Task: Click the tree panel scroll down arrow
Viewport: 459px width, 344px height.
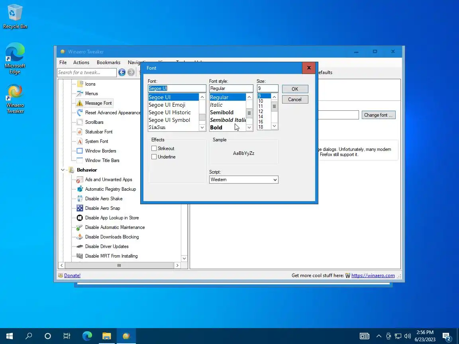Action: point(184,258)
